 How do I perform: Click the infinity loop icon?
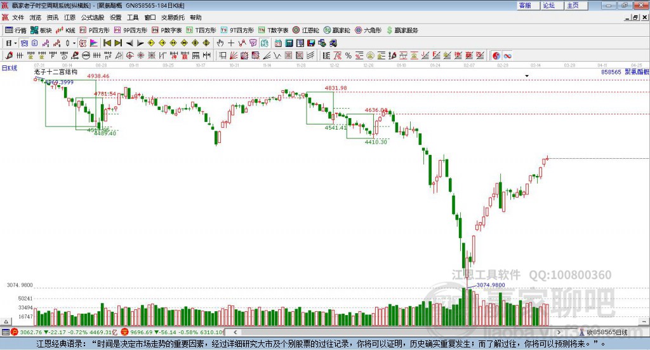point(507,55)
